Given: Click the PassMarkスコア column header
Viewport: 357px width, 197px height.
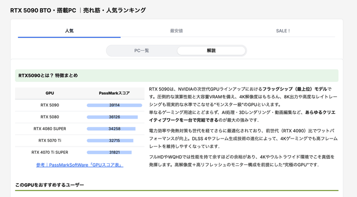Looking at the screenshot, I should (x=114, y=93).
